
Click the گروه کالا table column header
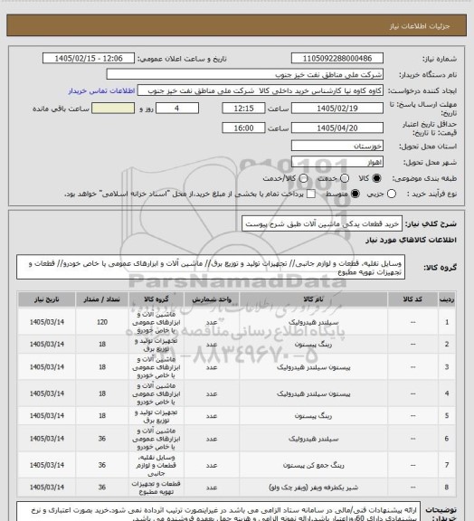[156, 299]
